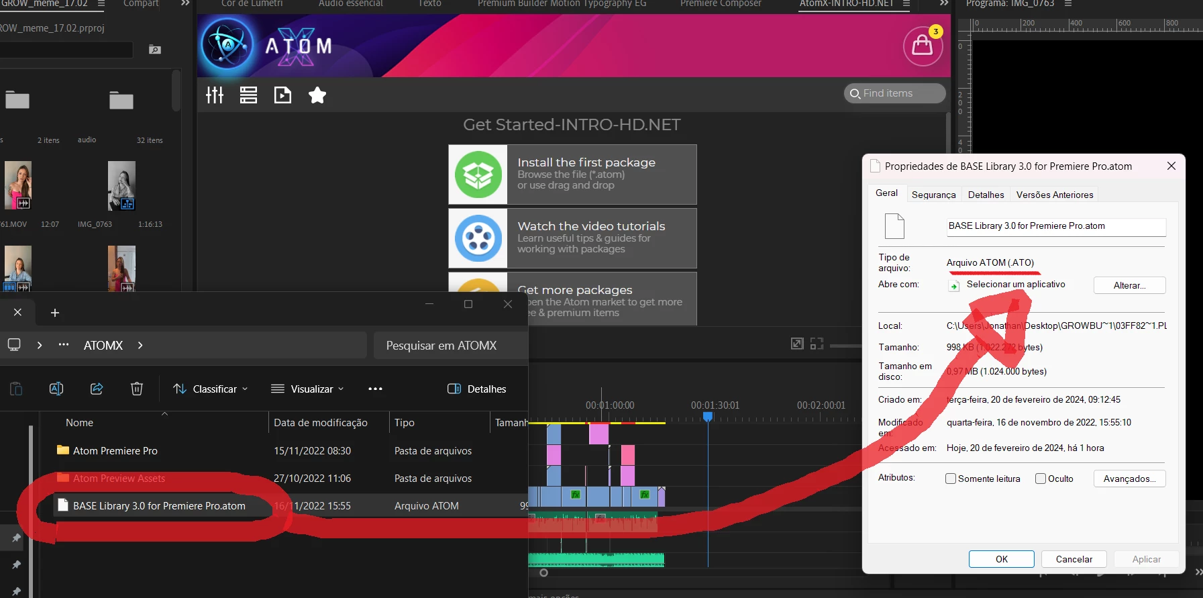Viewport: 1203px width, 598px height.
Task: Open the AtomX list view icon
Action: tap(248, 95)
